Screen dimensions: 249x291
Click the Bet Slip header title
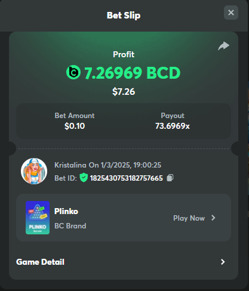124,16
